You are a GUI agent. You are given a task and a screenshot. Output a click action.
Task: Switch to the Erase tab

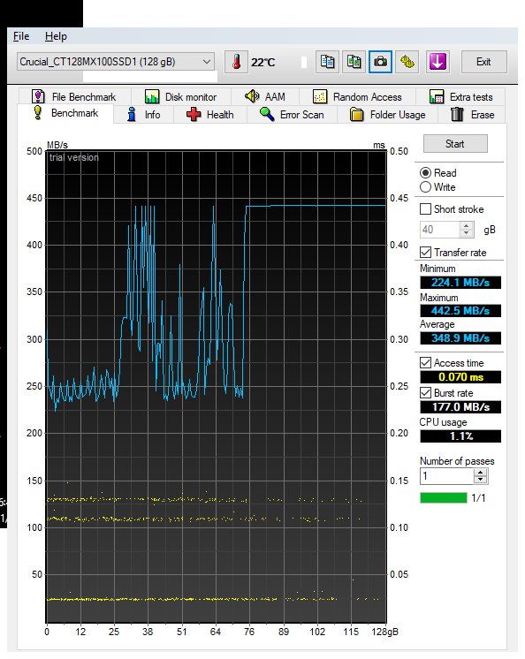tap(472, 114)
